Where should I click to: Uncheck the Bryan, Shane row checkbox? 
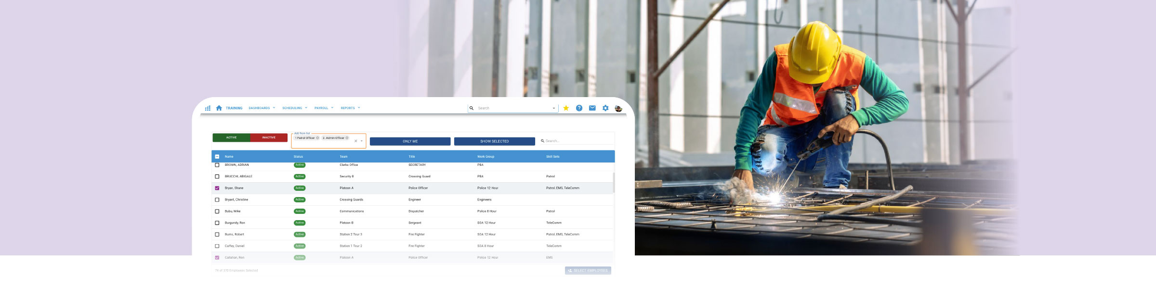pos(217,188)
